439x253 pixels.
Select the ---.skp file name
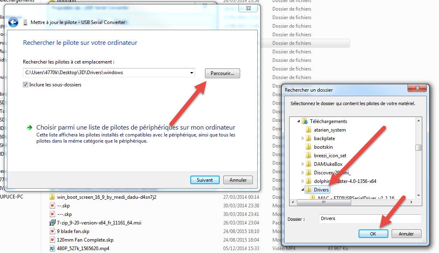(65, 214)
